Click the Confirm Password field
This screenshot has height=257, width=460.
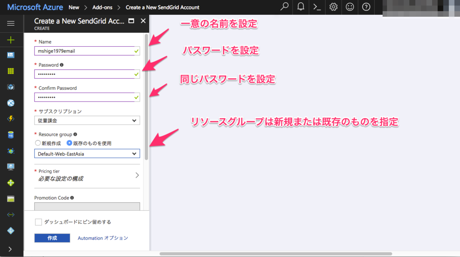[x=87, y=97]
